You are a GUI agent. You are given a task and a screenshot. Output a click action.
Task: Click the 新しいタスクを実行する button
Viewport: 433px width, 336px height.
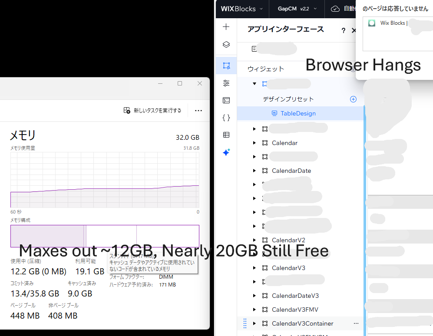(152, 110)
